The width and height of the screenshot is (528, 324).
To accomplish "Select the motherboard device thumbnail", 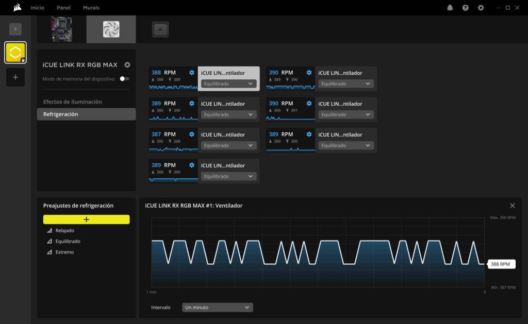I will pyautogui.click(x=62, y=29).
